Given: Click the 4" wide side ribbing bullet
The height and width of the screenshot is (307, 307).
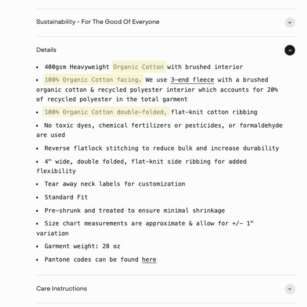Looking at the screenshot, I should point(145,161).
